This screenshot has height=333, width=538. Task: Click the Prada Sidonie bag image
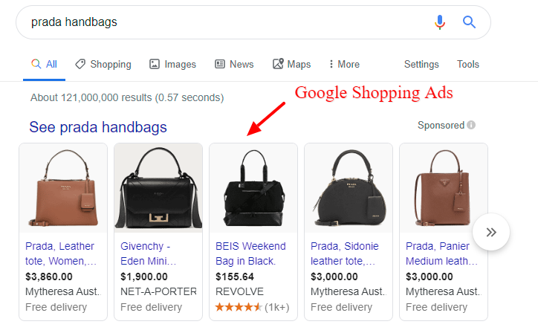click(x=349, y=188)
